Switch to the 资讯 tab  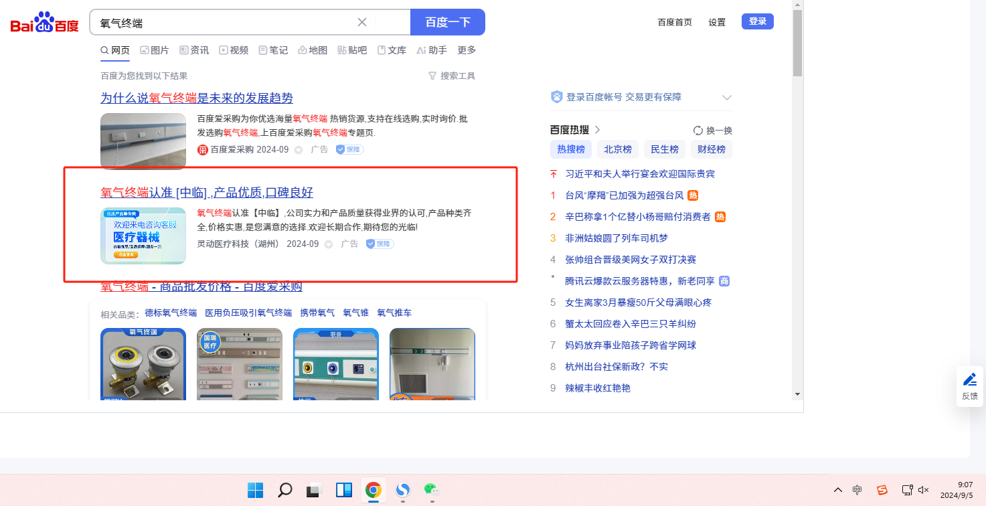click(194, 50)
